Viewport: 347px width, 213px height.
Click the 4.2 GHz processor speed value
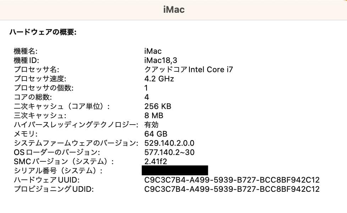[159, 79]
